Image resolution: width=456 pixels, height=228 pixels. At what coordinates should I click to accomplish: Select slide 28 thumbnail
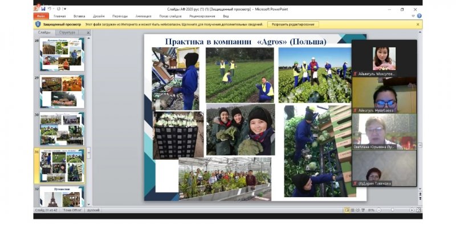pos(62,54)
